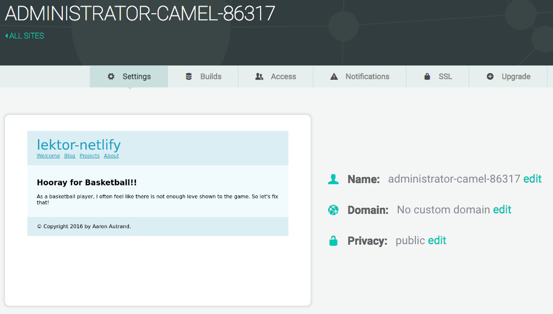Screen dimensions: 553x314
Task: Click the globe icon beside Domain
Action: [333, 210]
